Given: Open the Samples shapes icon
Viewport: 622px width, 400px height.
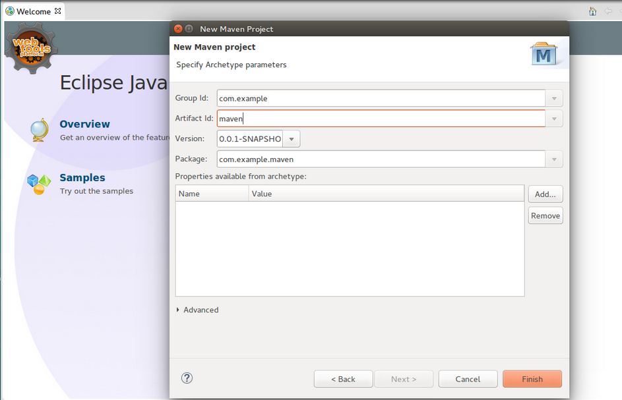Looking at the screenshot, I should click(x=39, y=185).
